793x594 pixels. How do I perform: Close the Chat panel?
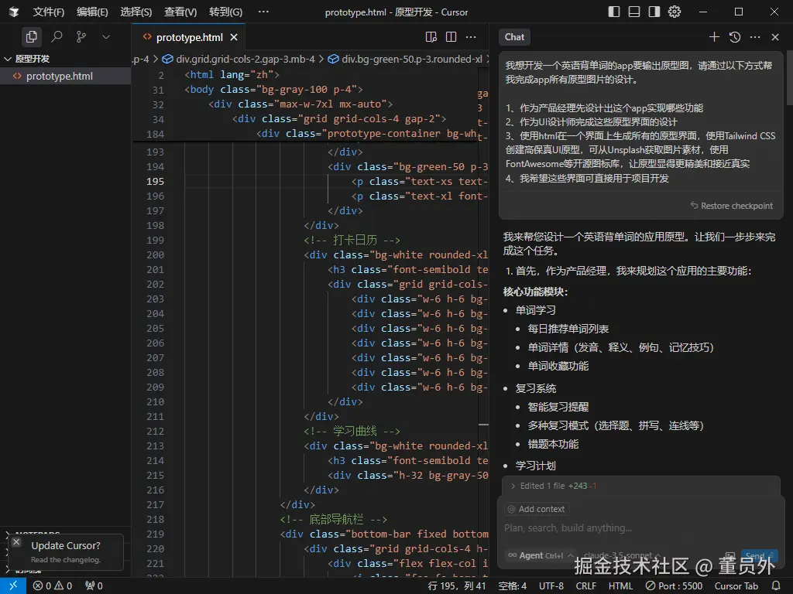coord(775,37)
